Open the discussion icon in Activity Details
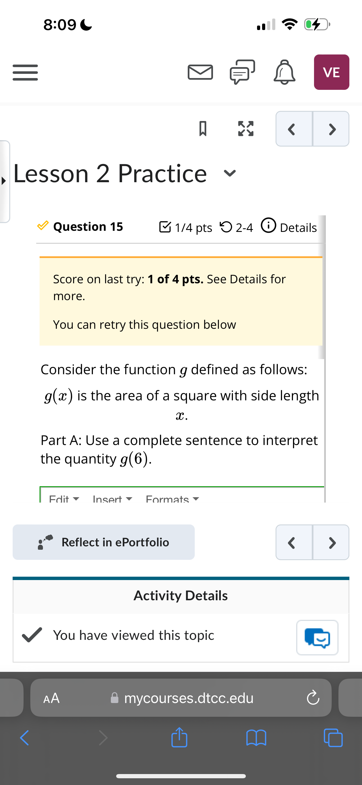 (x=317, y=638)
